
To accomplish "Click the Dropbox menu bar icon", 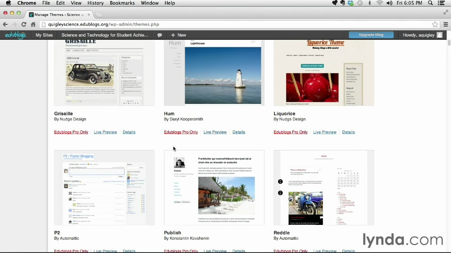I will (x=350, y=3).
